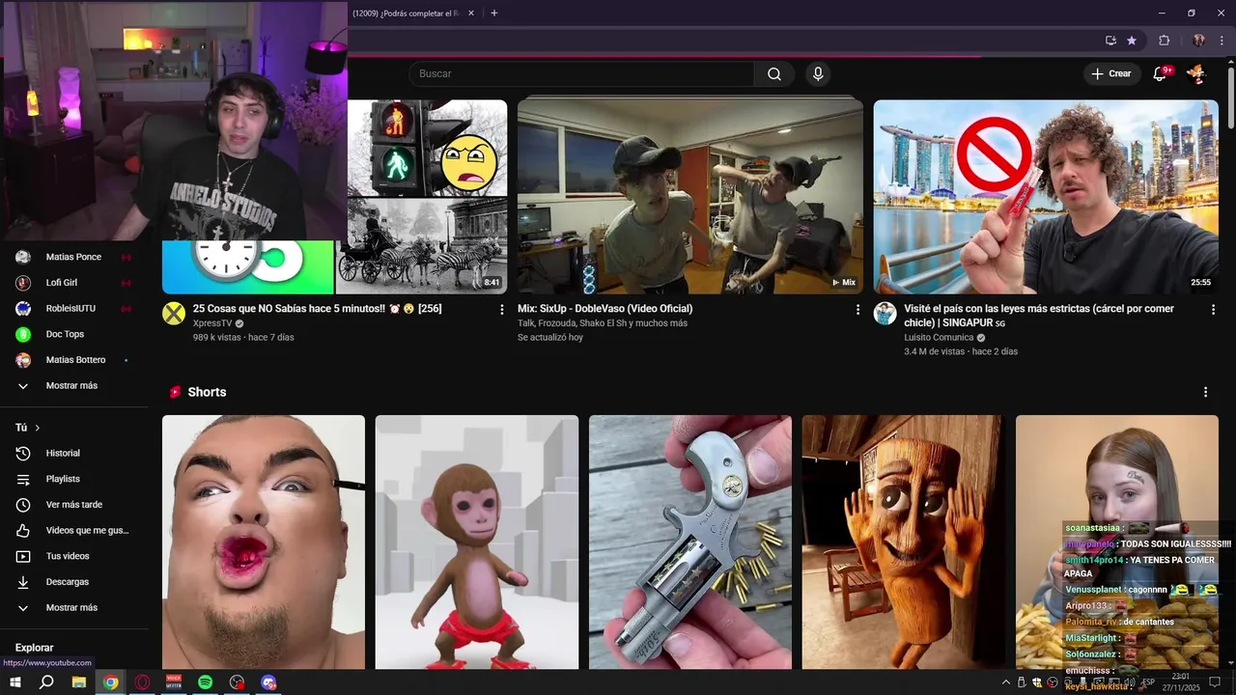
Task: Open Windows taskbar search
Action: (46, 682)
